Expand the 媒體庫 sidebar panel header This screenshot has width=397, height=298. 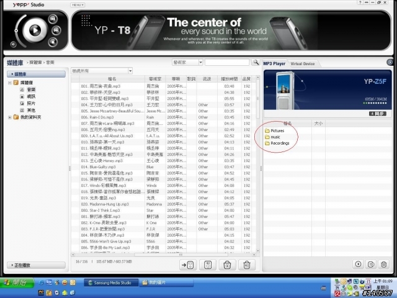[36, 74]
